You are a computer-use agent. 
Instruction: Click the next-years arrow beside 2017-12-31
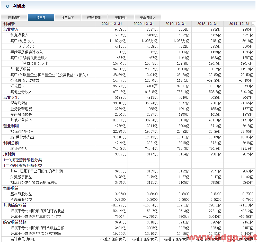253,24
